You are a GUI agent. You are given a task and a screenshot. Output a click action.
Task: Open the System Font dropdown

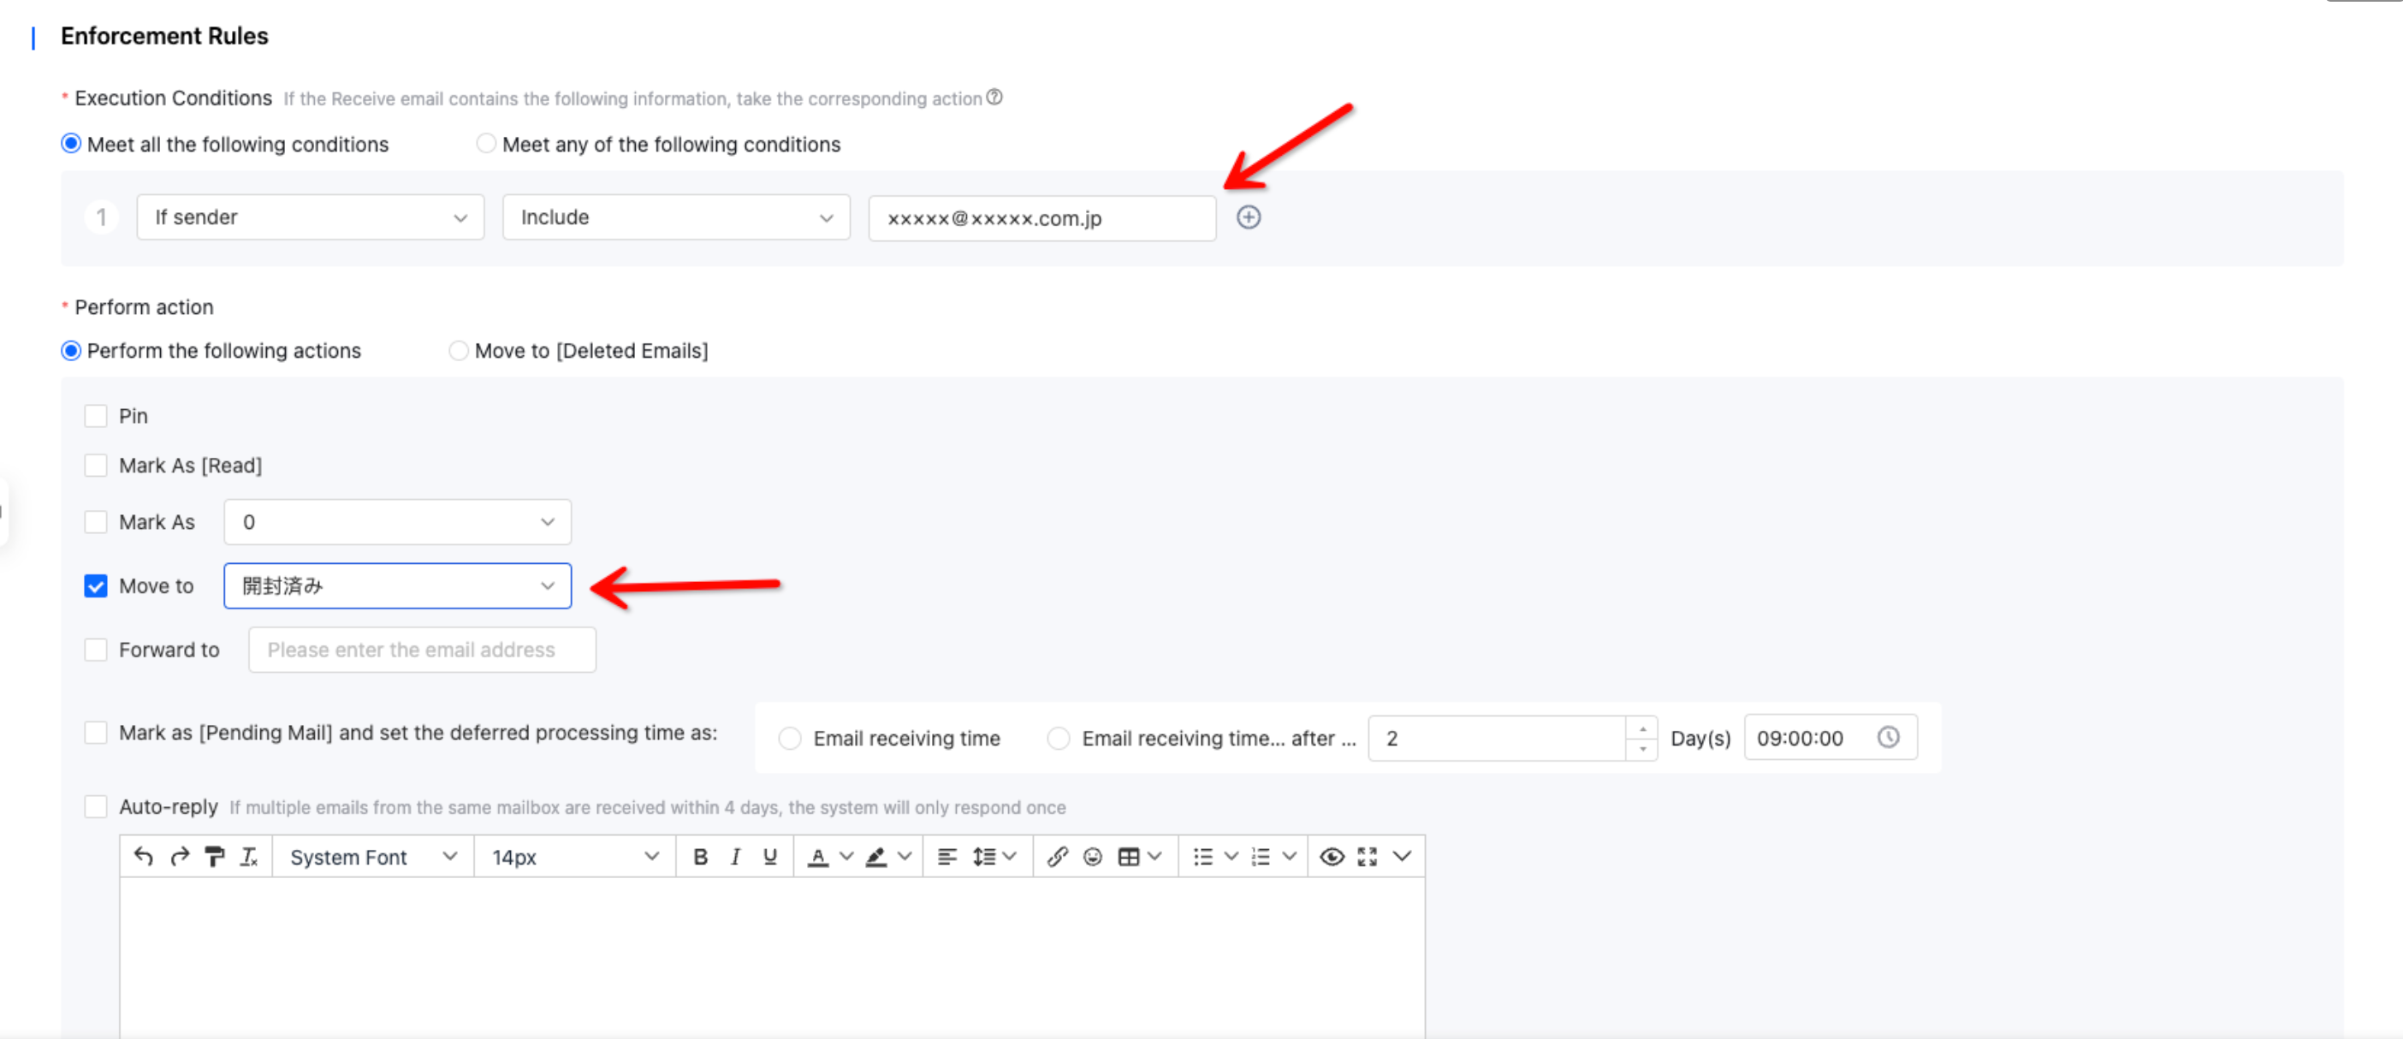pos(373,856)
